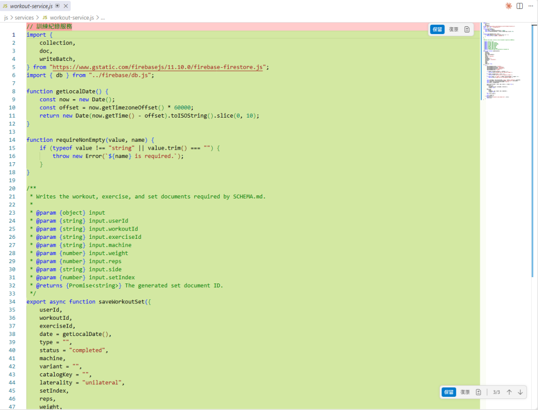Viewport: 538px width, 410px height.
Task: Click on "throw new Error" statement
Action: click(118, 156)
